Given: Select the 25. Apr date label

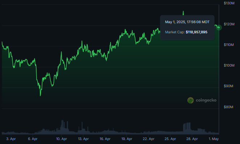Looking at the screenshot, I should (170, 139).
